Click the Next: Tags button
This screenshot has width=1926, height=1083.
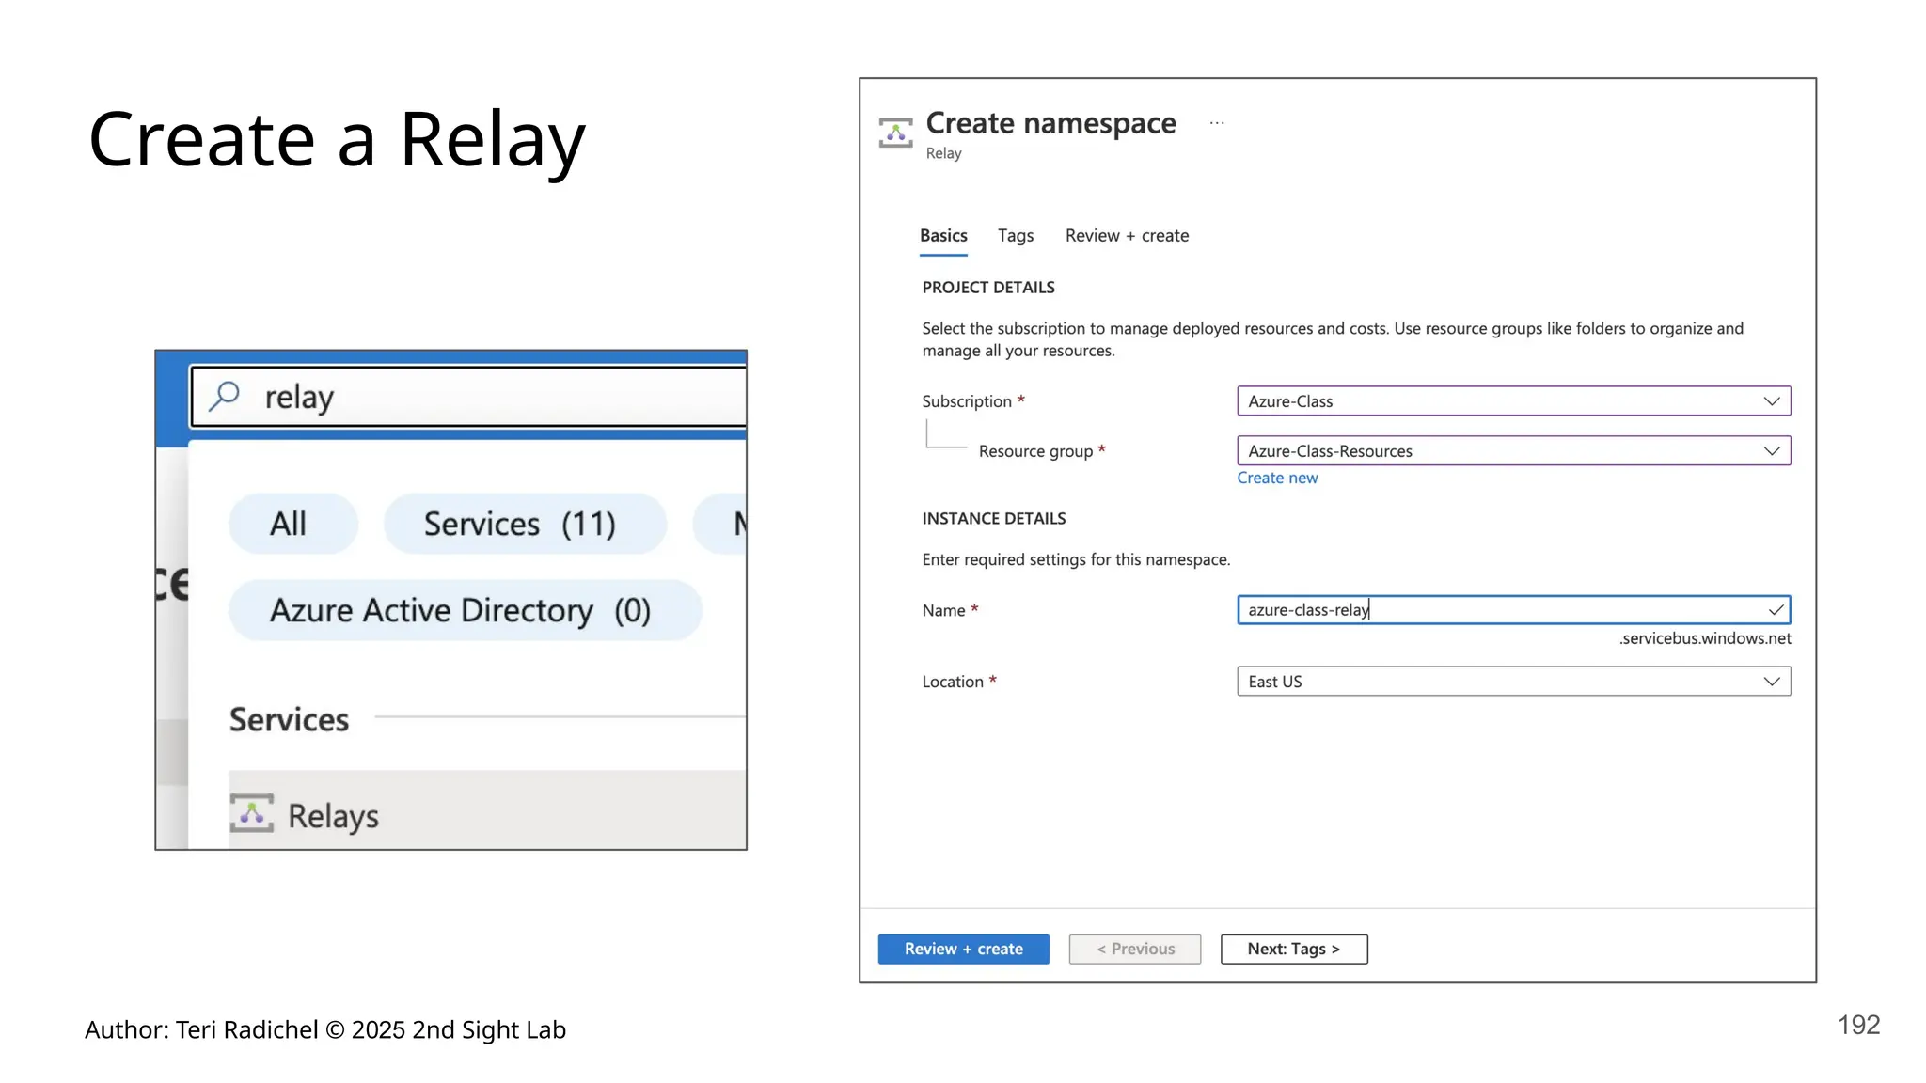(1293, 949)
